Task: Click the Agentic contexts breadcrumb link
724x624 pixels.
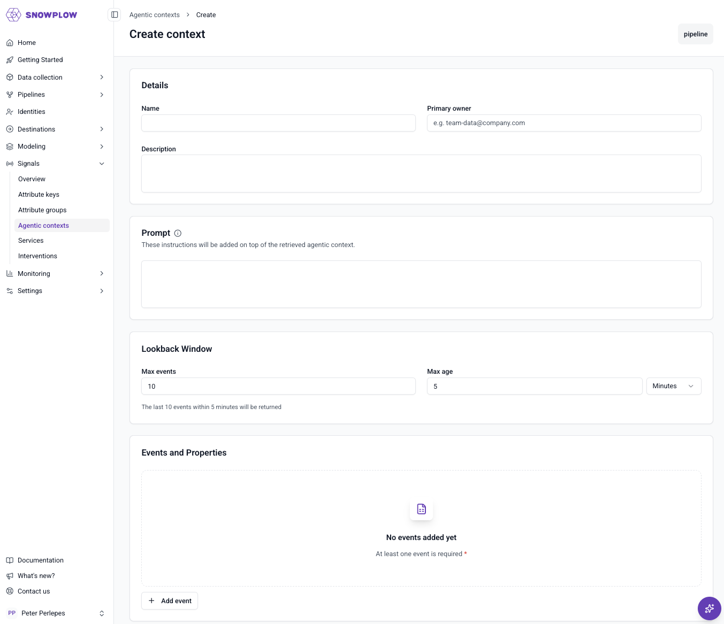Action: click(155, 15)
